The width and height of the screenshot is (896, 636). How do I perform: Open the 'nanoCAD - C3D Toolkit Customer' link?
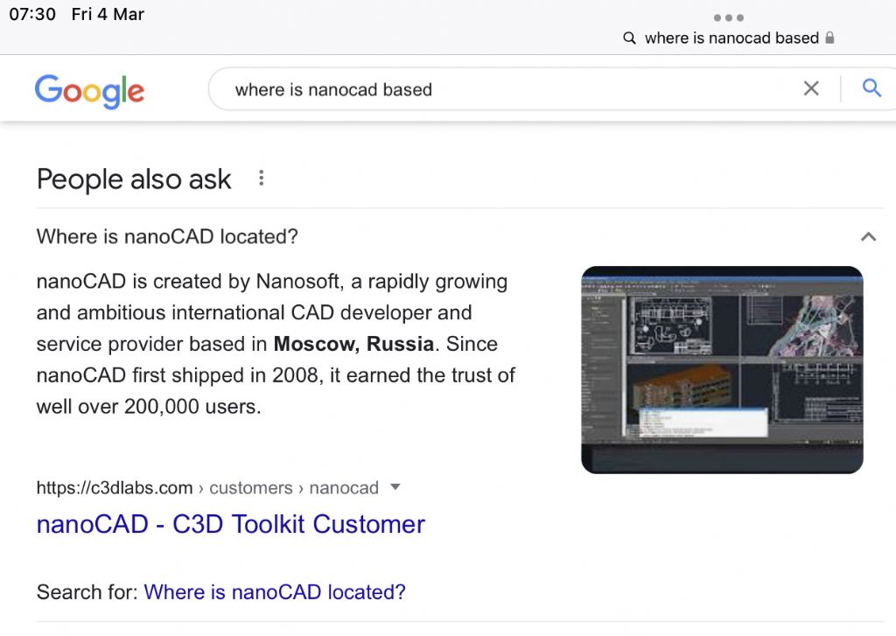231,524
